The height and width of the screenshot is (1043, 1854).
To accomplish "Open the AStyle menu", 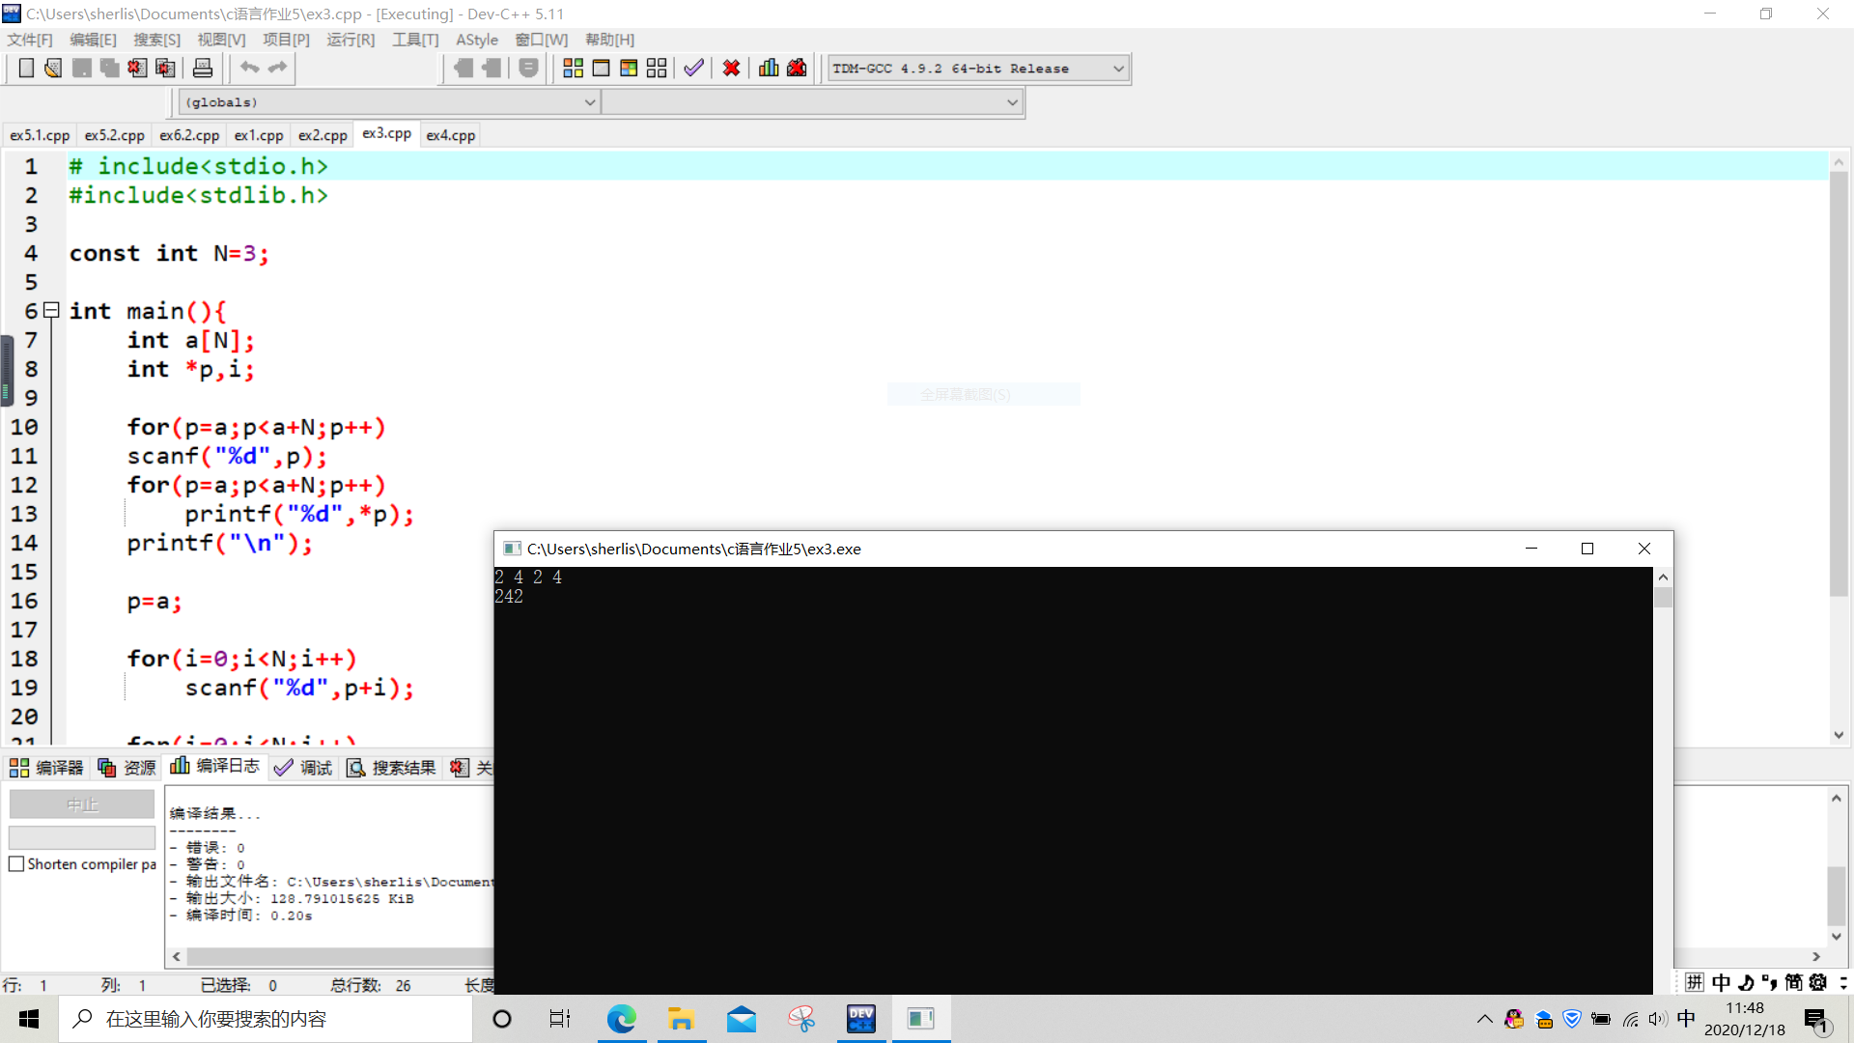I will [476, 40].
